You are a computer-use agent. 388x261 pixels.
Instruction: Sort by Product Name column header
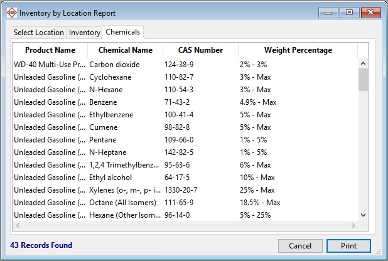click(50, 50)
